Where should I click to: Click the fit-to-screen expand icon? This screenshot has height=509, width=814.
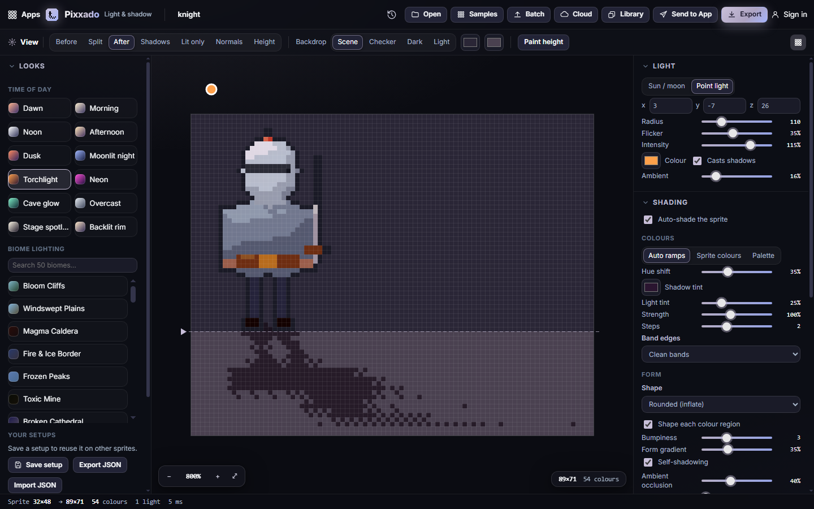[x=235, y=476]
